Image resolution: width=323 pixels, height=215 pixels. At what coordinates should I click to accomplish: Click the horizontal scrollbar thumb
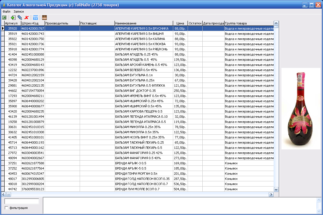8,194
